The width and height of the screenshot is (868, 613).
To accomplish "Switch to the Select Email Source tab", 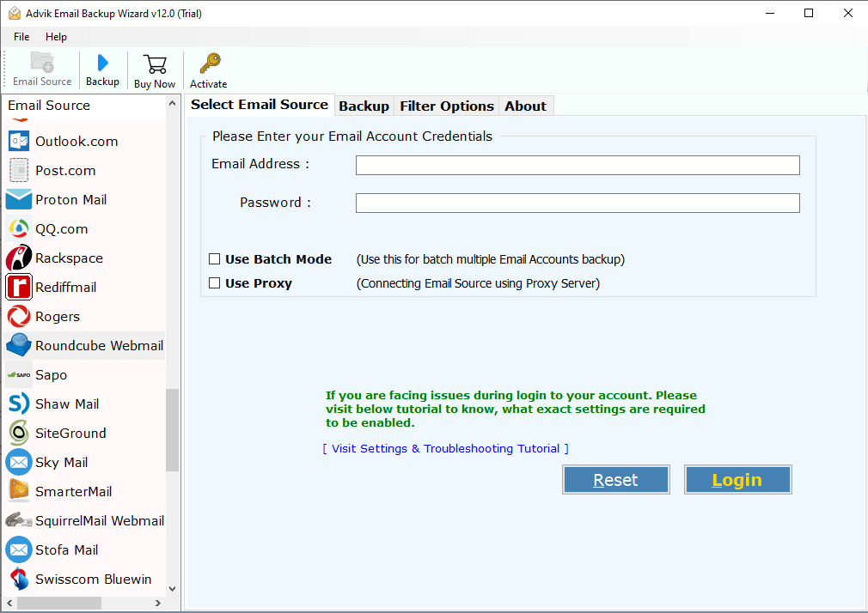I will click(260, 105).
